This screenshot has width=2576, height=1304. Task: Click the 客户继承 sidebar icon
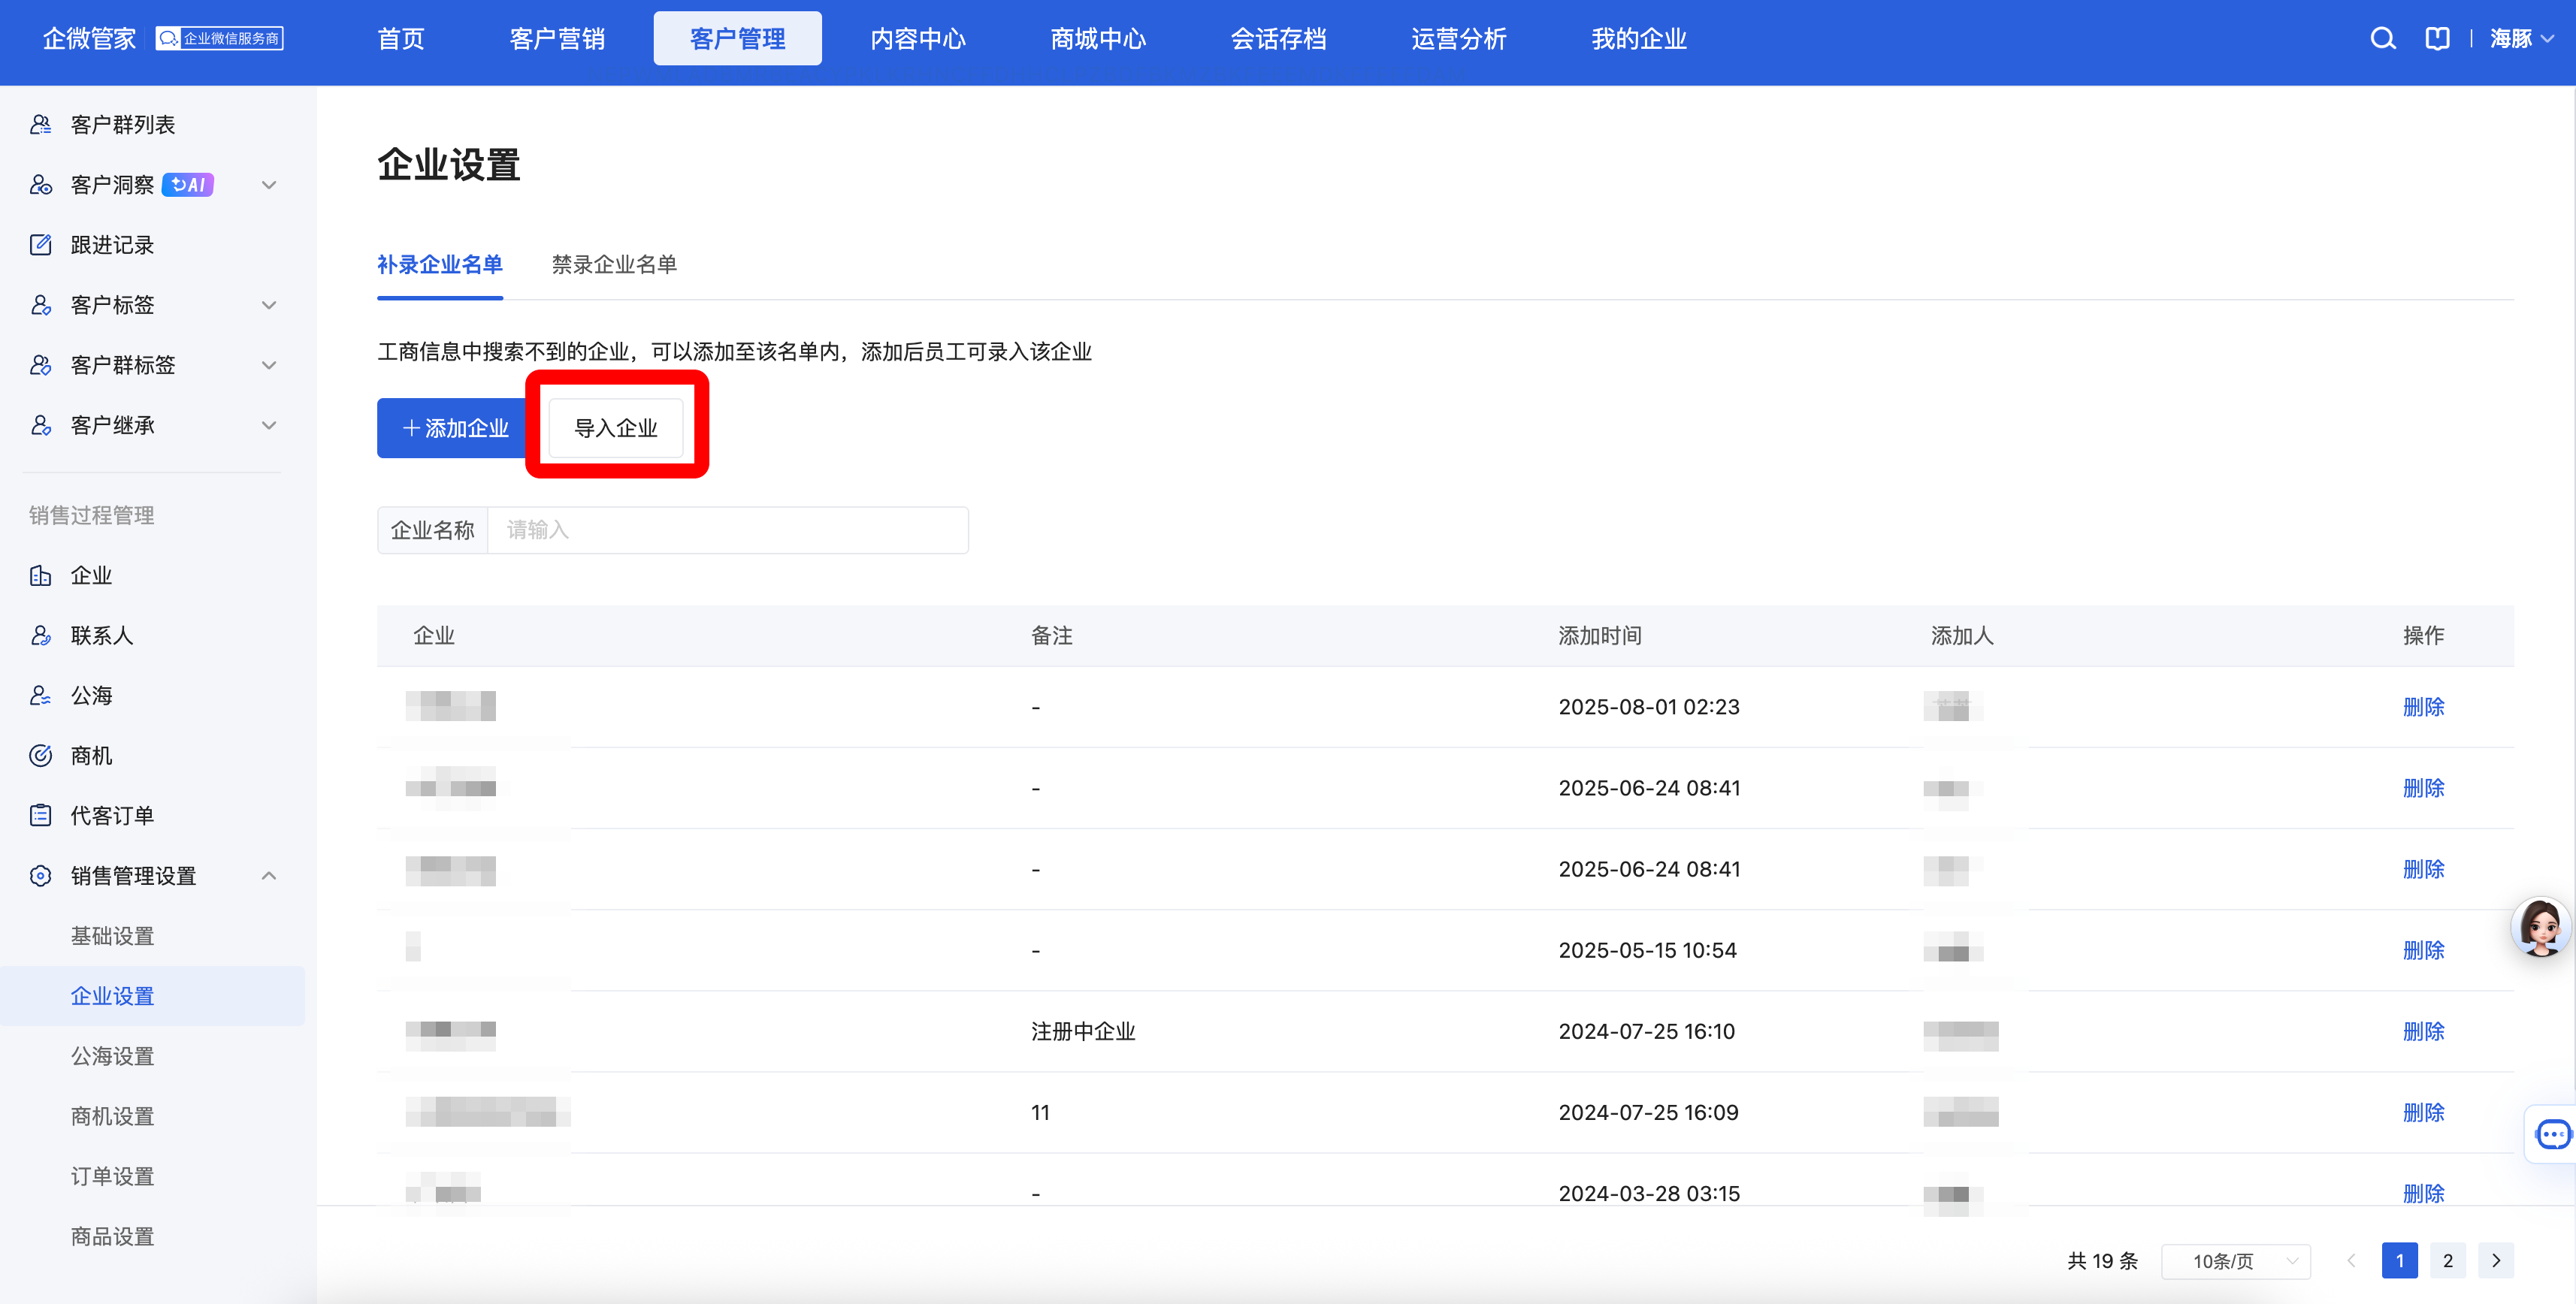40,424
